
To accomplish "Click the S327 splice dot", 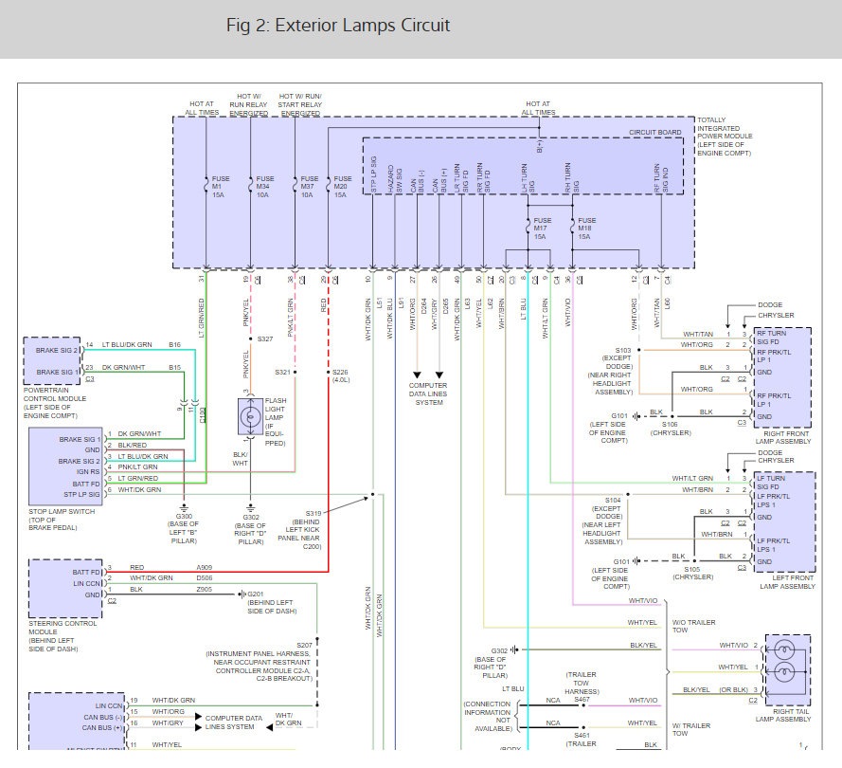I will click(x=250, y=338).
